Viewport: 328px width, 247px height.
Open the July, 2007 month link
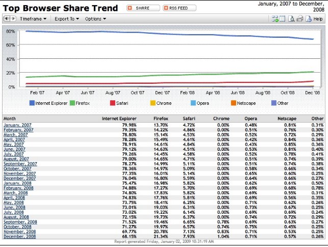[x=14, y=154]
